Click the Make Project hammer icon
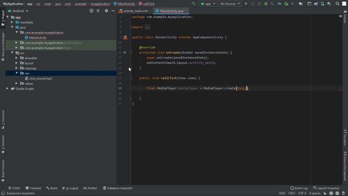The width and height of the screenshot is (348, 196). tap(194, 4)
